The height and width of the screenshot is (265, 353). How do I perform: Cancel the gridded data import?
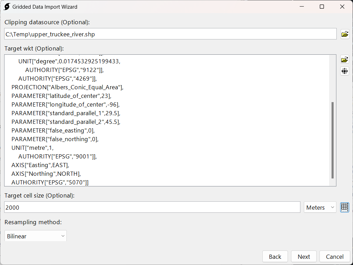335,256
